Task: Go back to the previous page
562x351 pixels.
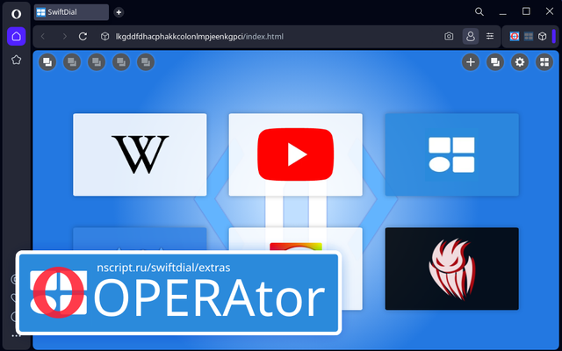Action: point(43,36)
